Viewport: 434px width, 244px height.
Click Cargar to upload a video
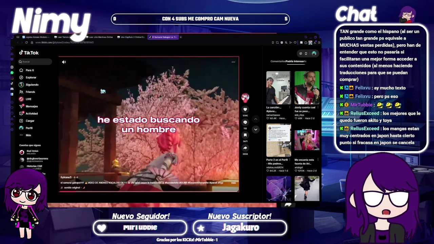pyautogui.click(x=30, y=121)
